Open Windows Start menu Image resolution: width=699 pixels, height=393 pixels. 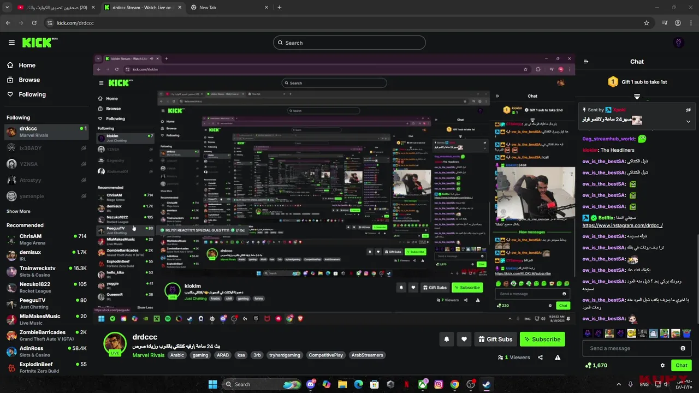tap(212, 384)
